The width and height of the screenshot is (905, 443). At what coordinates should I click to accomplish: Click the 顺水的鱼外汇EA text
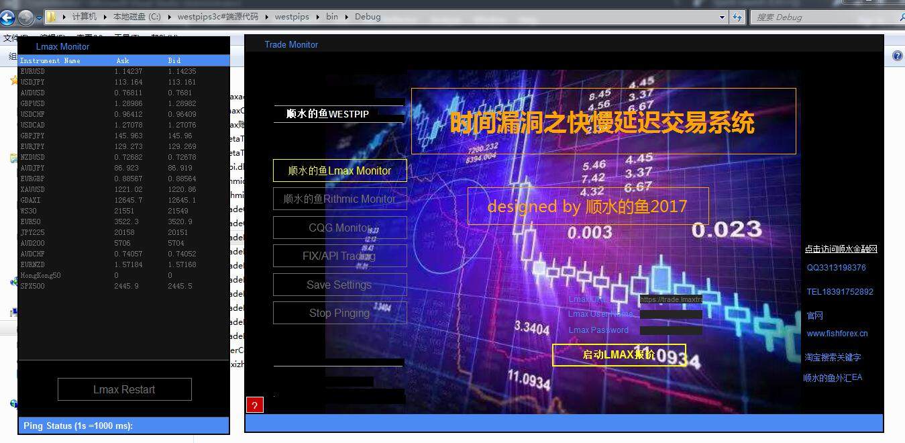(833, 378)
